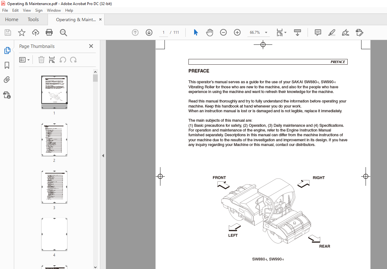Select page 2 thumbnail
Image resolution: width=387 pixels, height=269 pixels.
point(54,140)
